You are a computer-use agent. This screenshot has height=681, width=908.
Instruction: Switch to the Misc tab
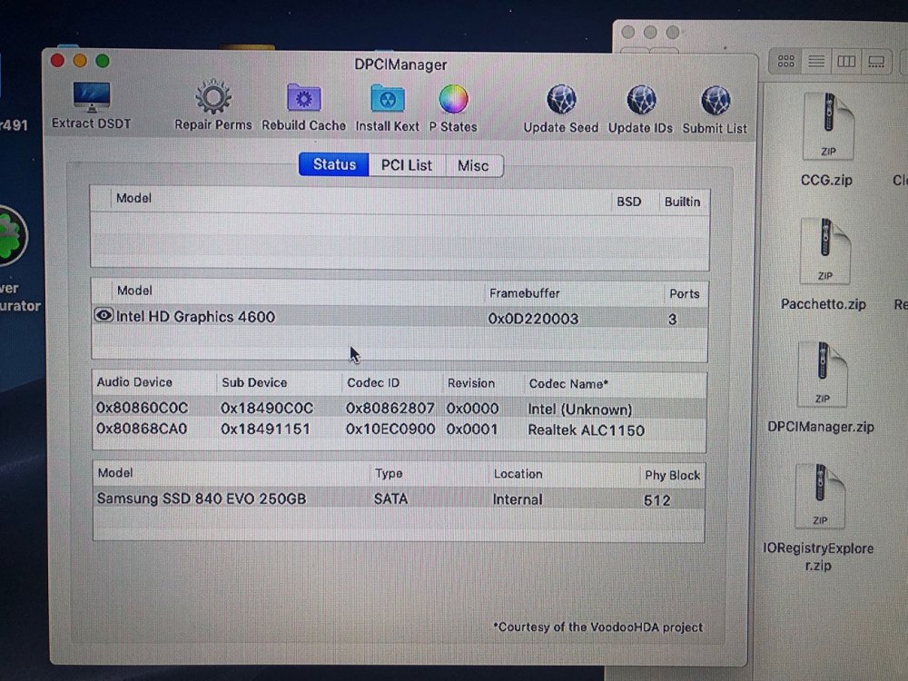(473, 166)
